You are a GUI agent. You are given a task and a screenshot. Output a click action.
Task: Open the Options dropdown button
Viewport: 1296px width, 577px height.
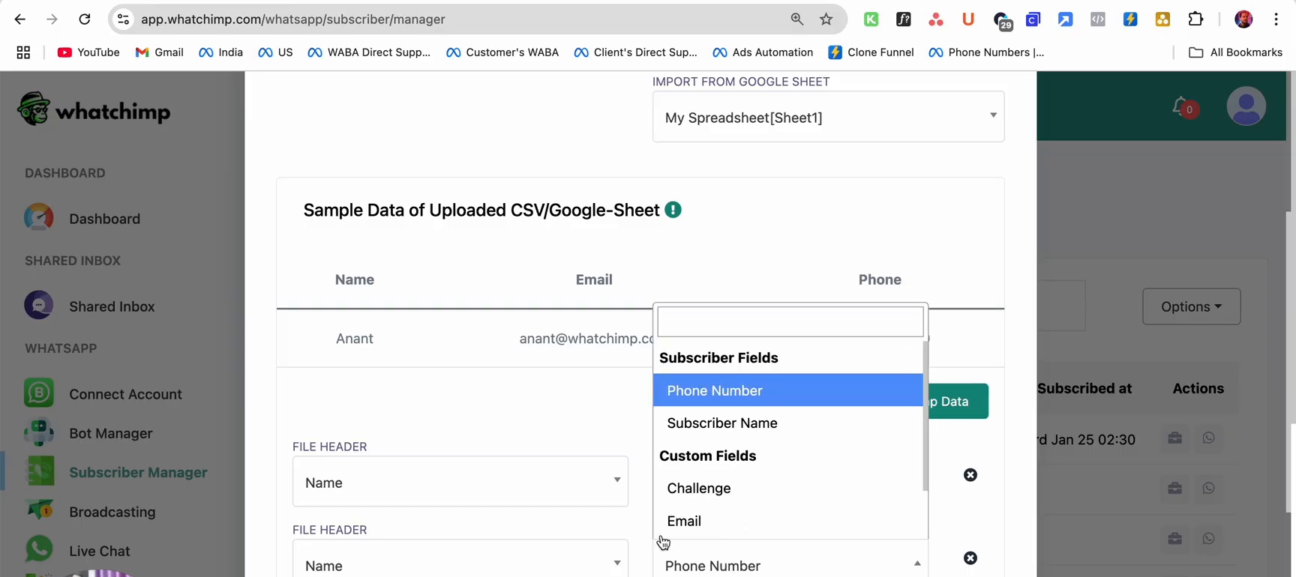(1191, 306)
